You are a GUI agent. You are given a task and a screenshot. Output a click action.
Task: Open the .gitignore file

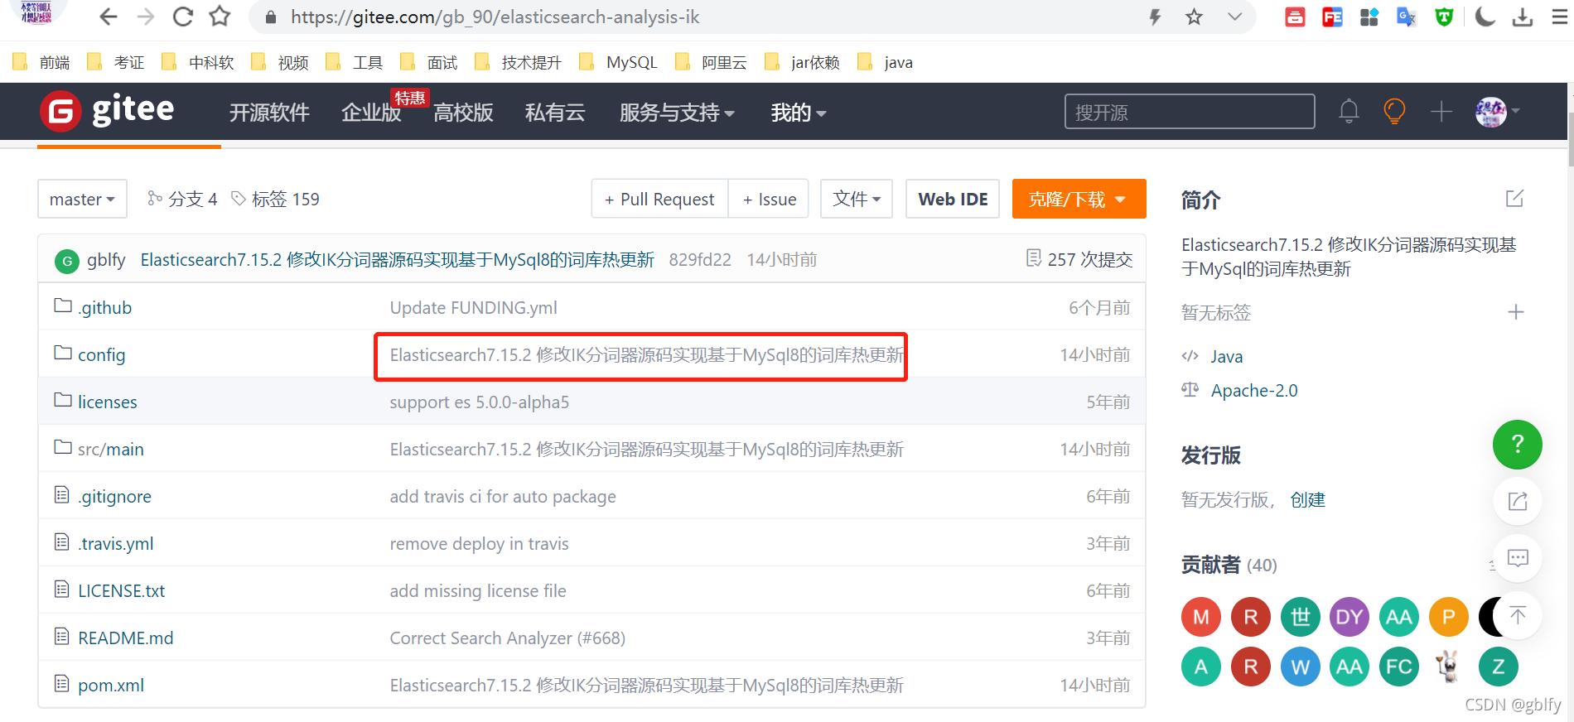[x=114, y=496]
